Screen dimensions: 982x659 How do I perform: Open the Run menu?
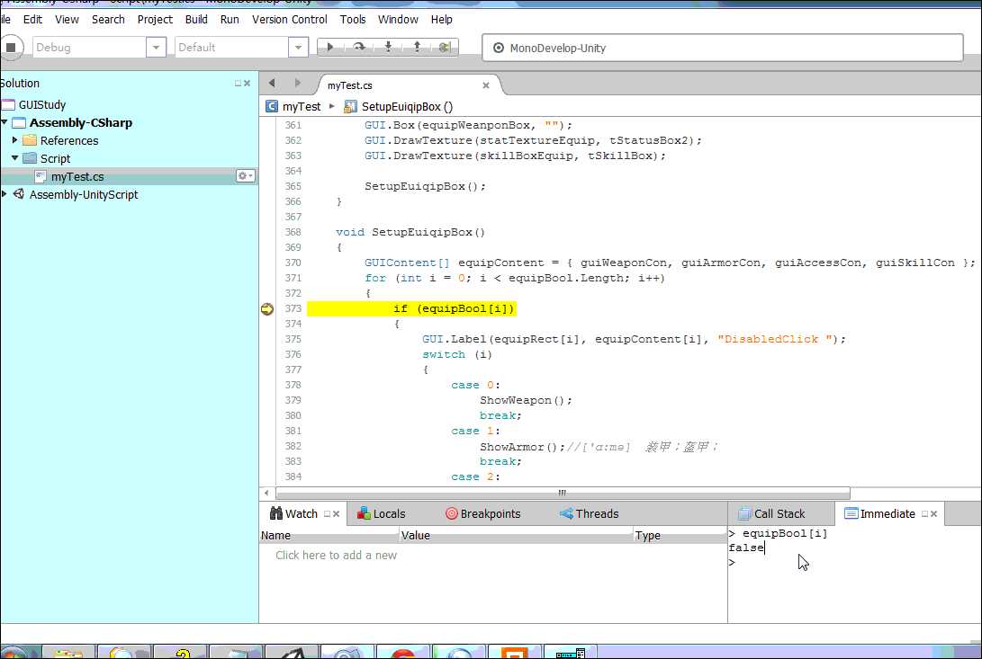click(x=230, y=20)
